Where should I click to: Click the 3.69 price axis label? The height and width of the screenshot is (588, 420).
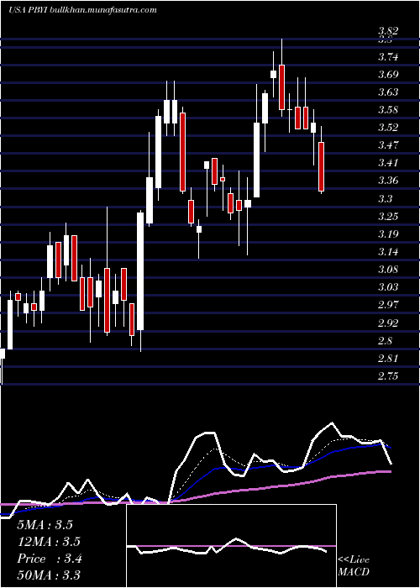click(x=388, y=75)
